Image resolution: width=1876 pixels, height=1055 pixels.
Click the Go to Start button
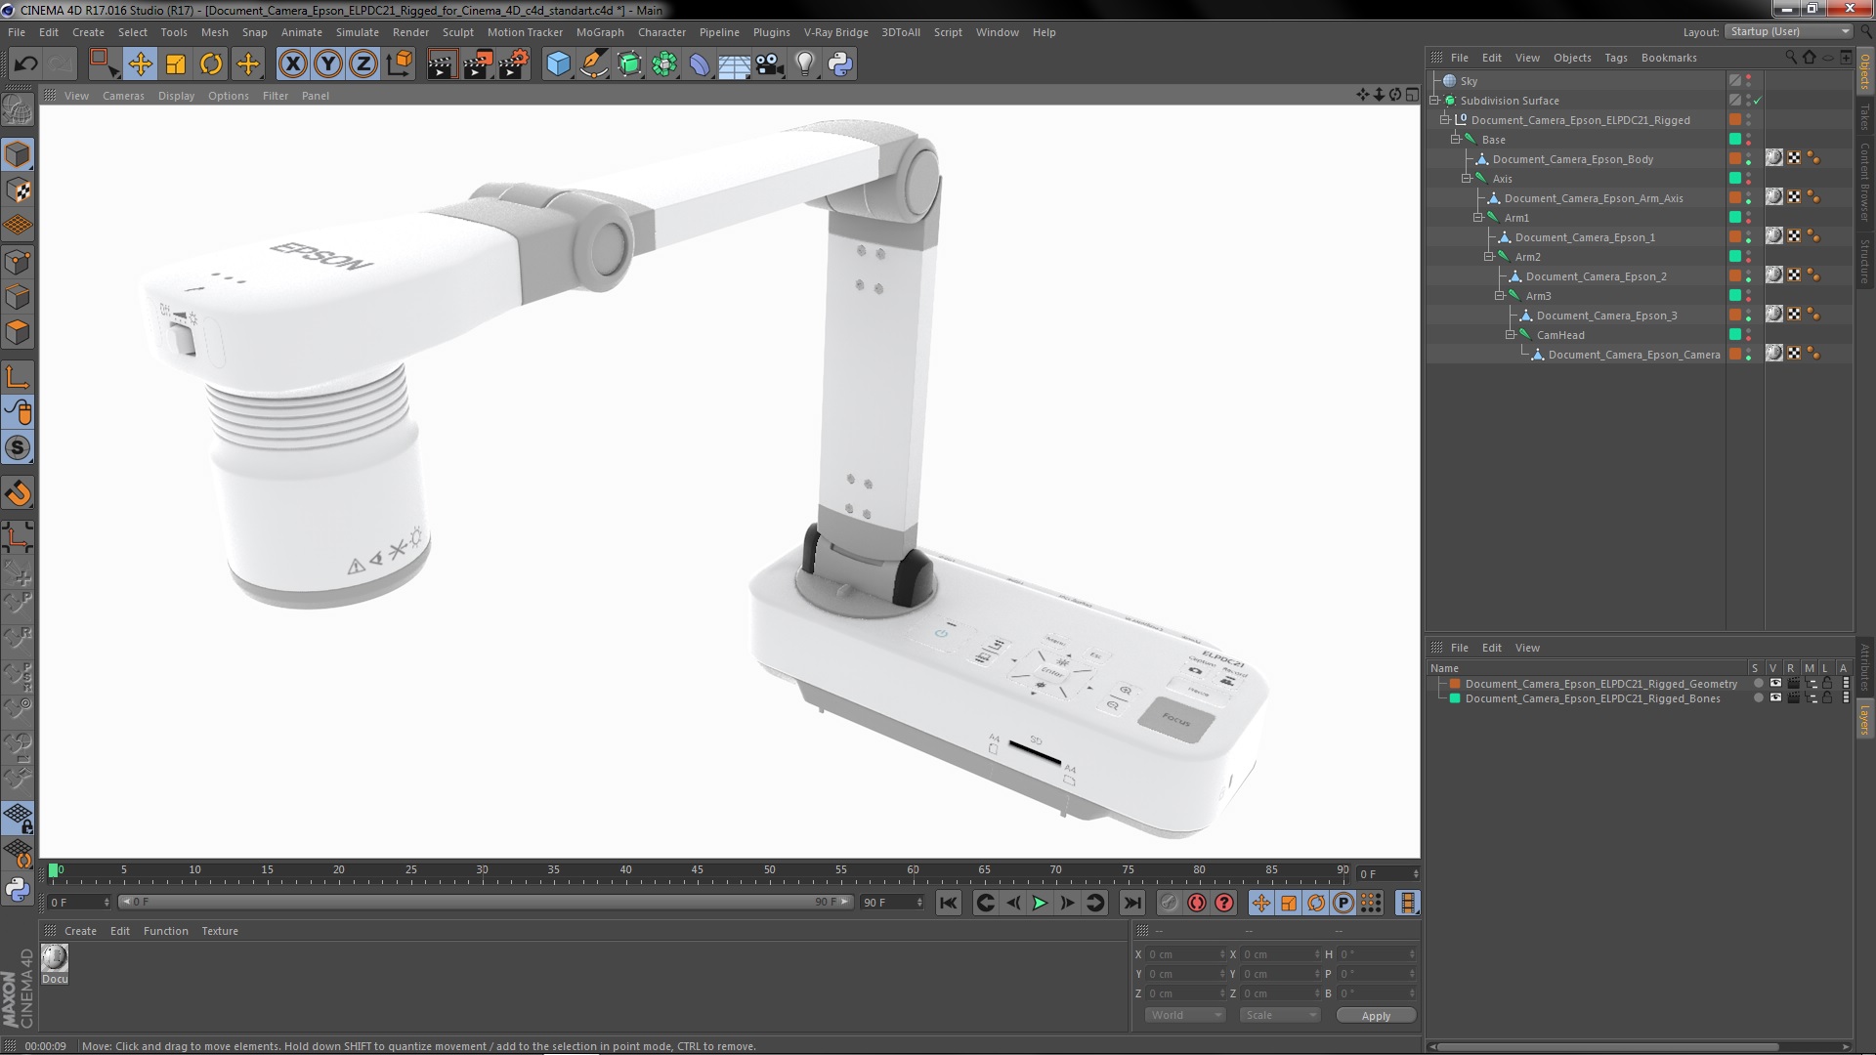pos(948,903)
